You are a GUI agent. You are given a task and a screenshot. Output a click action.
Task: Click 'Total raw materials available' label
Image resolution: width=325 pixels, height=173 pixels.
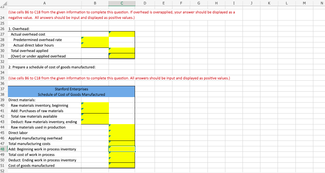34,116
